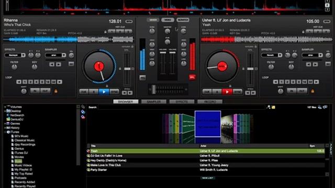The image size is (335, 188).
Task: Pause the left deck
Action: coord(94,92)
